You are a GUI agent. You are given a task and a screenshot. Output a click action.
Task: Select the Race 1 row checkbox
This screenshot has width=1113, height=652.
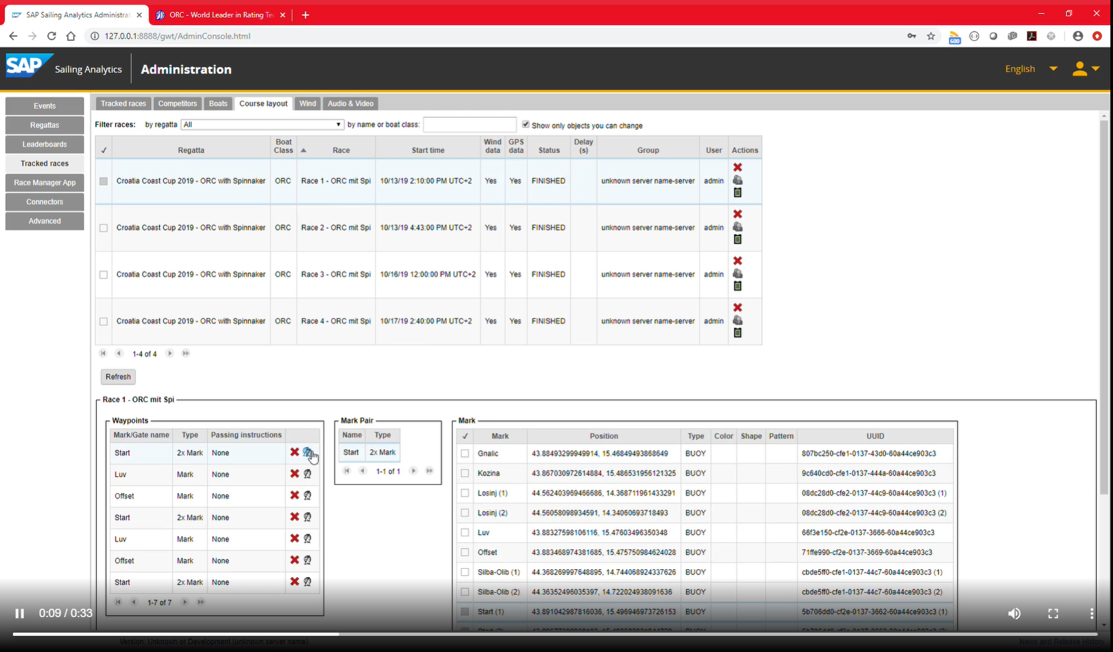pos(103,182)
